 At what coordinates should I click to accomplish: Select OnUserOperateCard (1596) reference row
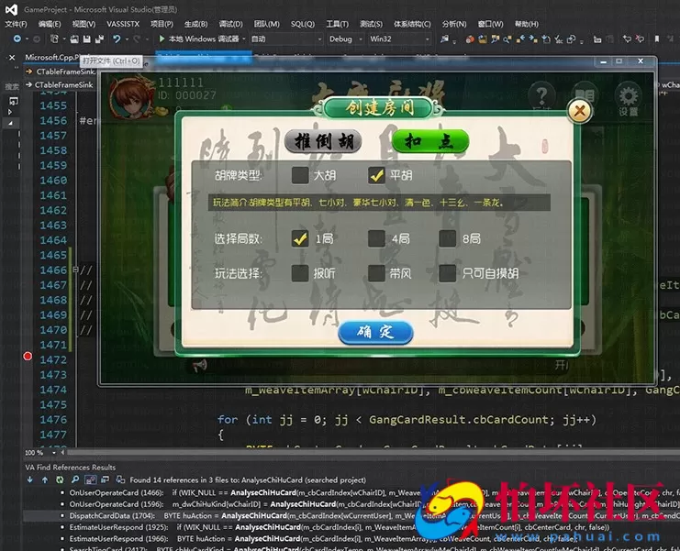(x=351, y=504)
